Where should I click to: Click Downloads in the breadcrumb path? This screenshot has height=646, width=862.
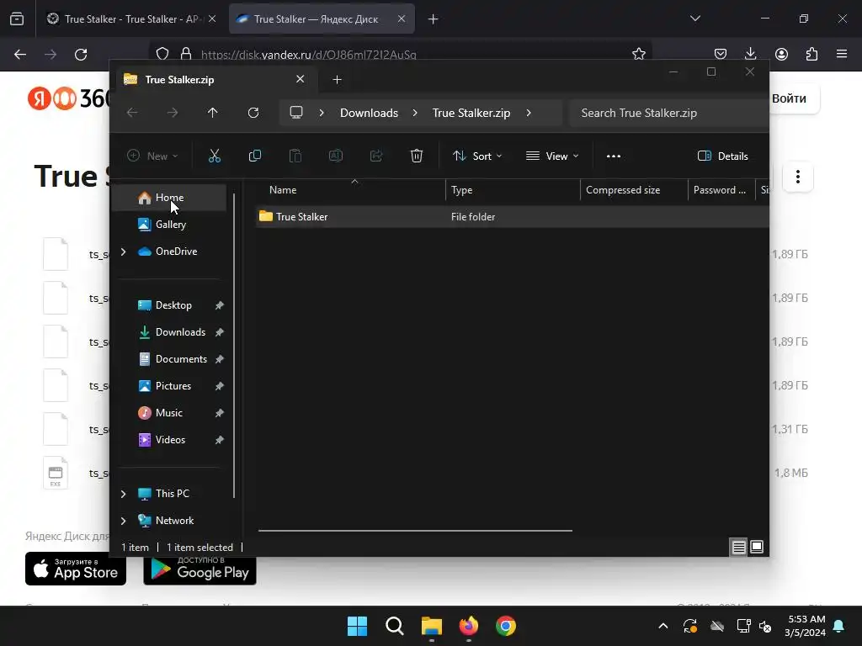(369, 113)
